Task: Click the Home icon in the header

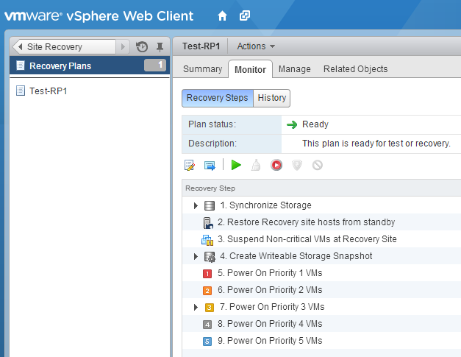Action: click(223, 15)
